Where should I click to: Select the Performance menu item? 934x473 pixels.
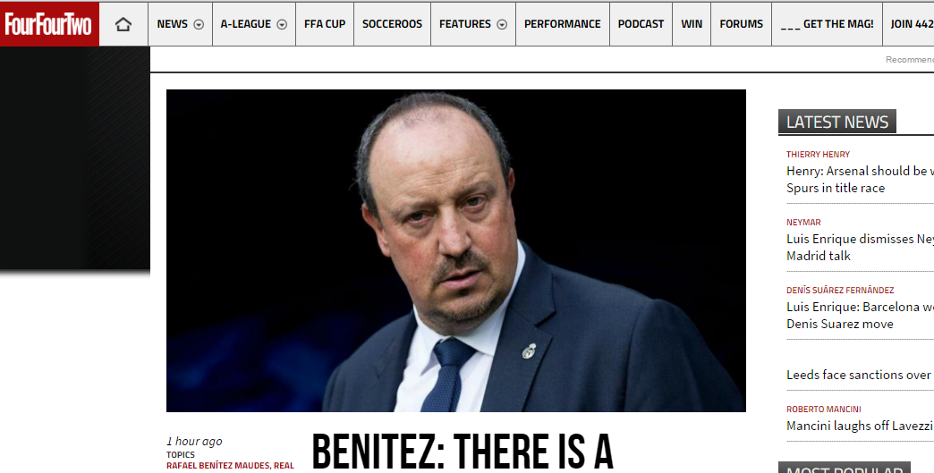pos(563,24)
